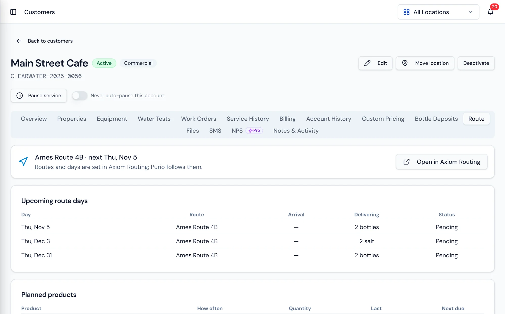Screen dimensions: 505x314
Task: Open the Notes & Activity tab
Action: coord(296,131)
